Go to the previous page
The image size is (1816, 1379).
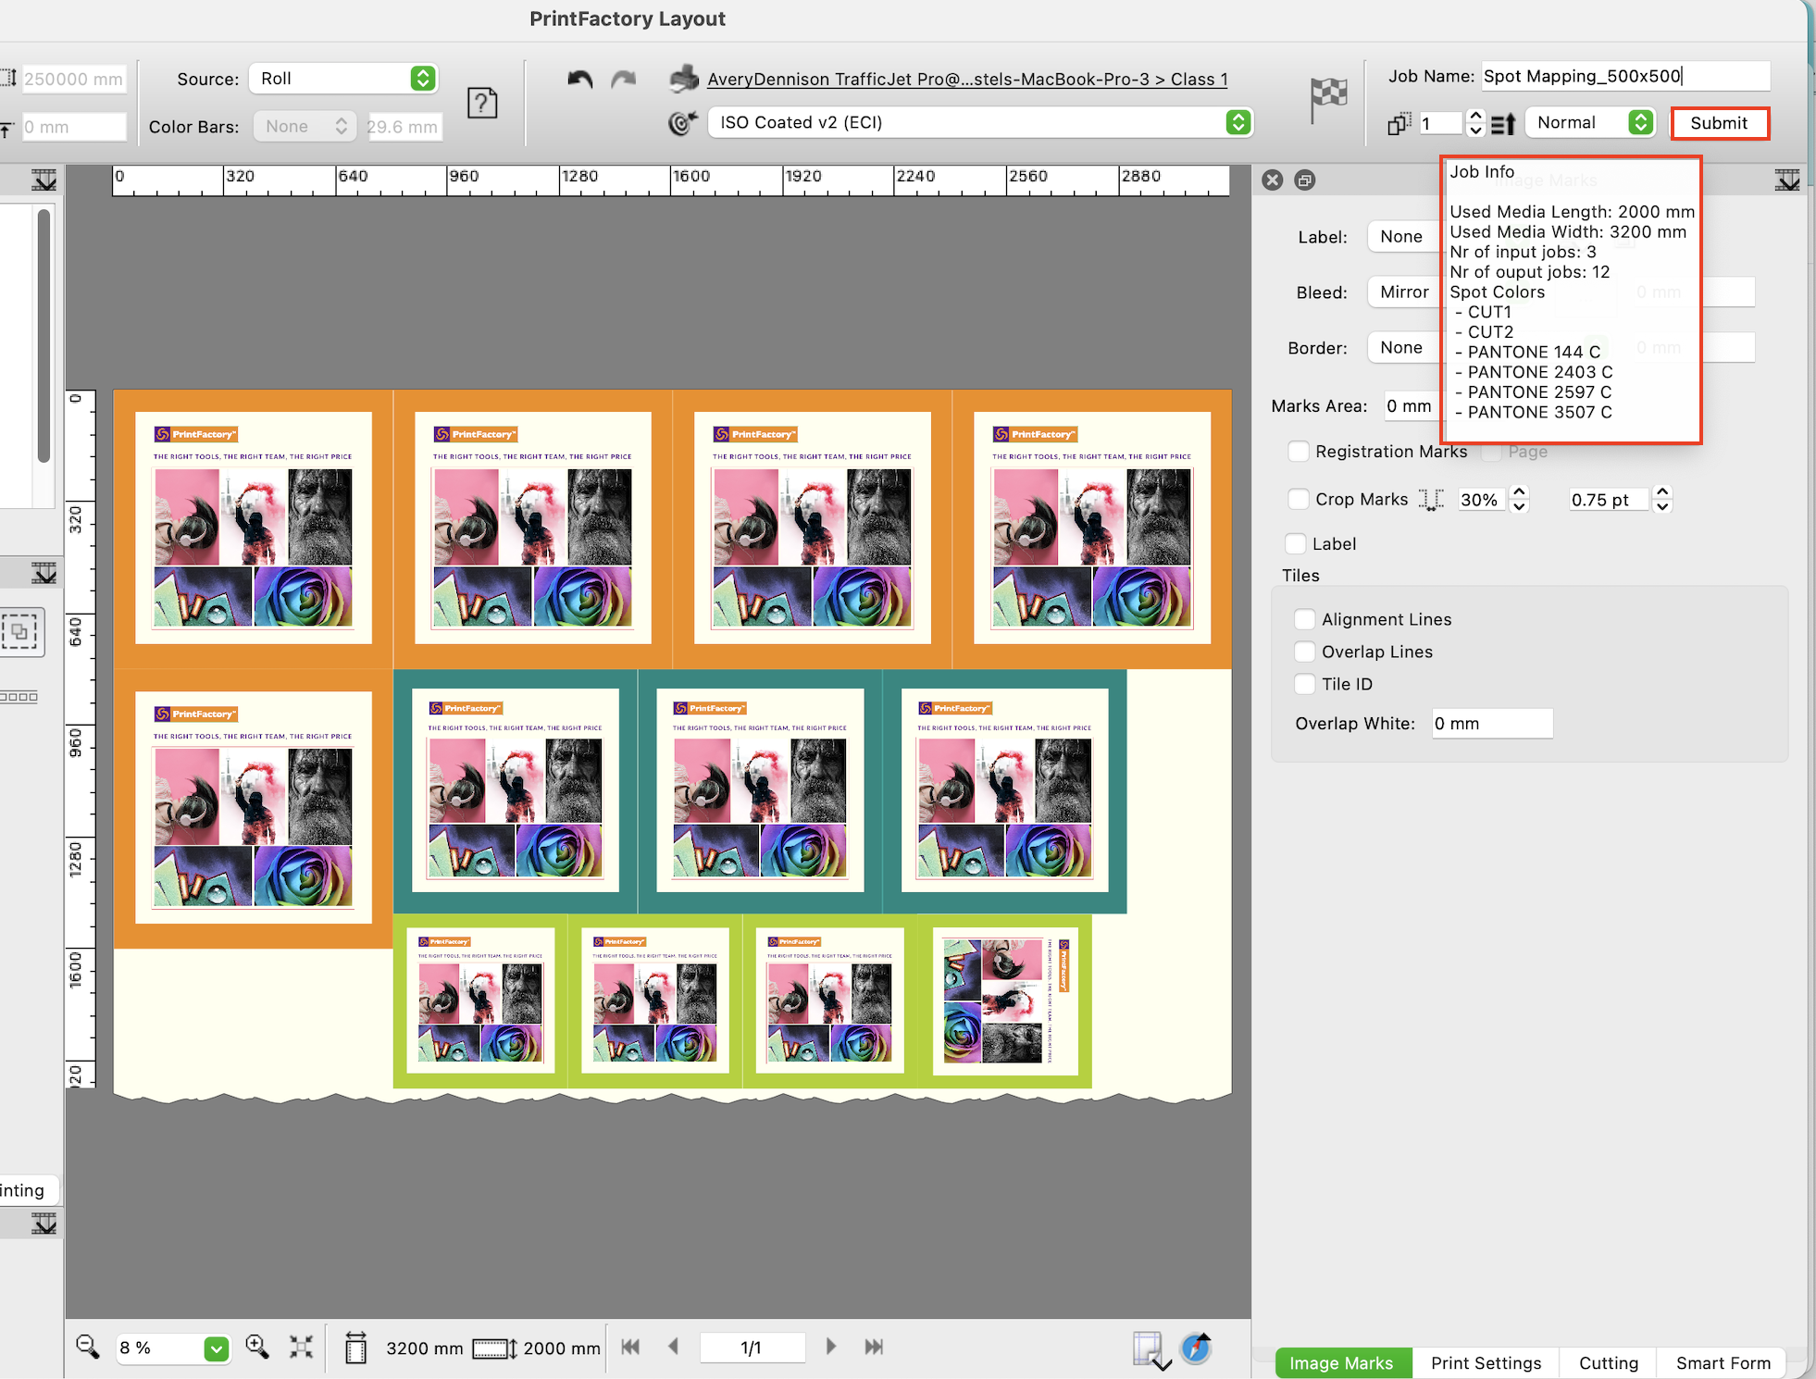(x=674, y=1348)
